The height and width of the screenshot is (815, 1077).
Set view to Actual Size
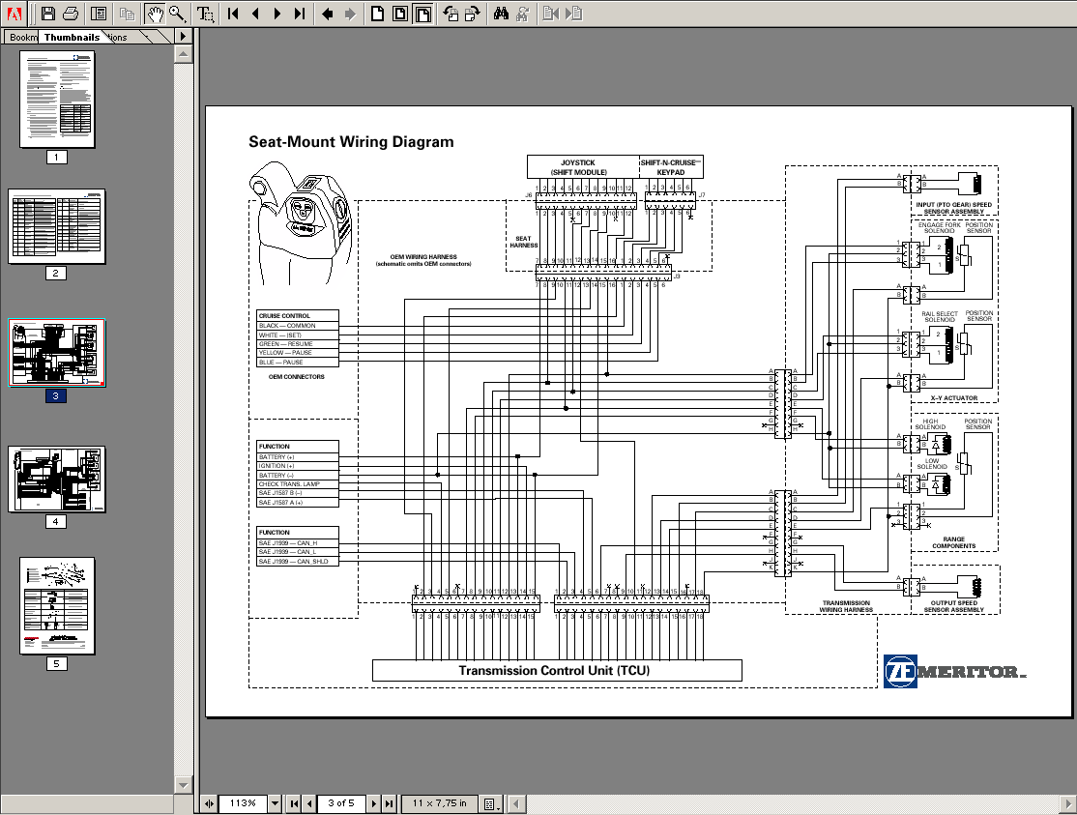pyautogui.click(x=378, y=14)
